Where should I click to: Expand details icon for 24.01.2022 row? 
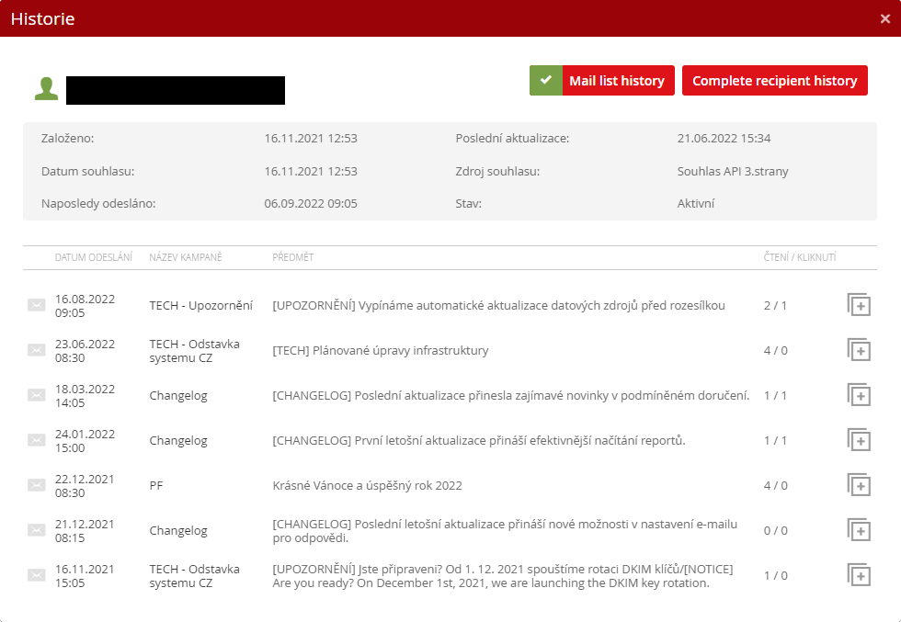(859, 440)
